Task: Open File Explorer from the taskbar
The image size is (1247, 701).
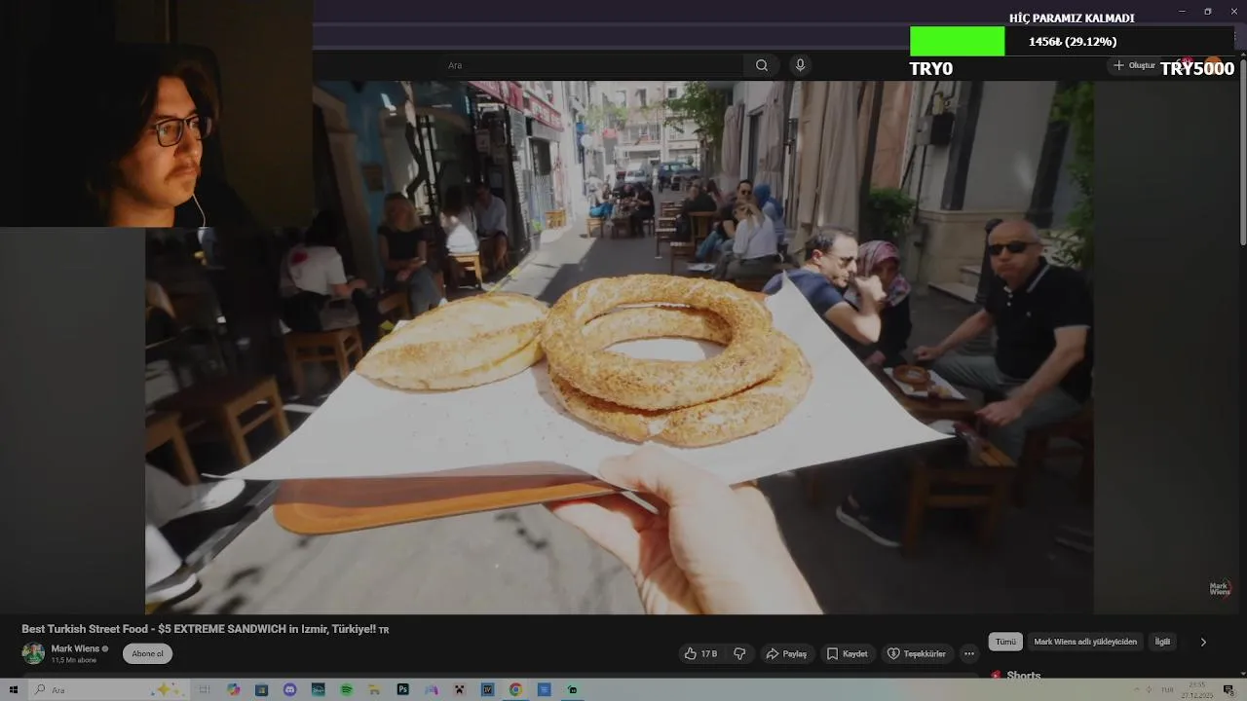Action: point(374,690)
